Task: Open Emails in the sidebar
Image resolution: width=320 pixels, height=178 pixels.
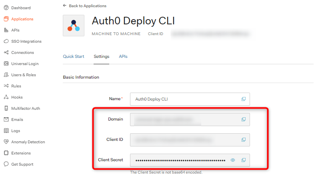Action: tap(17, 120)
